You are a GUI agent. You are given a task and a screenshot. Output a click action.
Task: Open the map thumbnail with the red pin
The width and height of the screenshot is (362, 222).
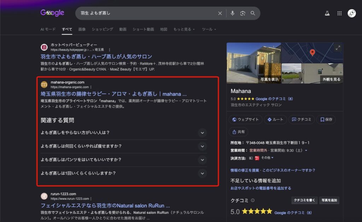coord(312,53)
